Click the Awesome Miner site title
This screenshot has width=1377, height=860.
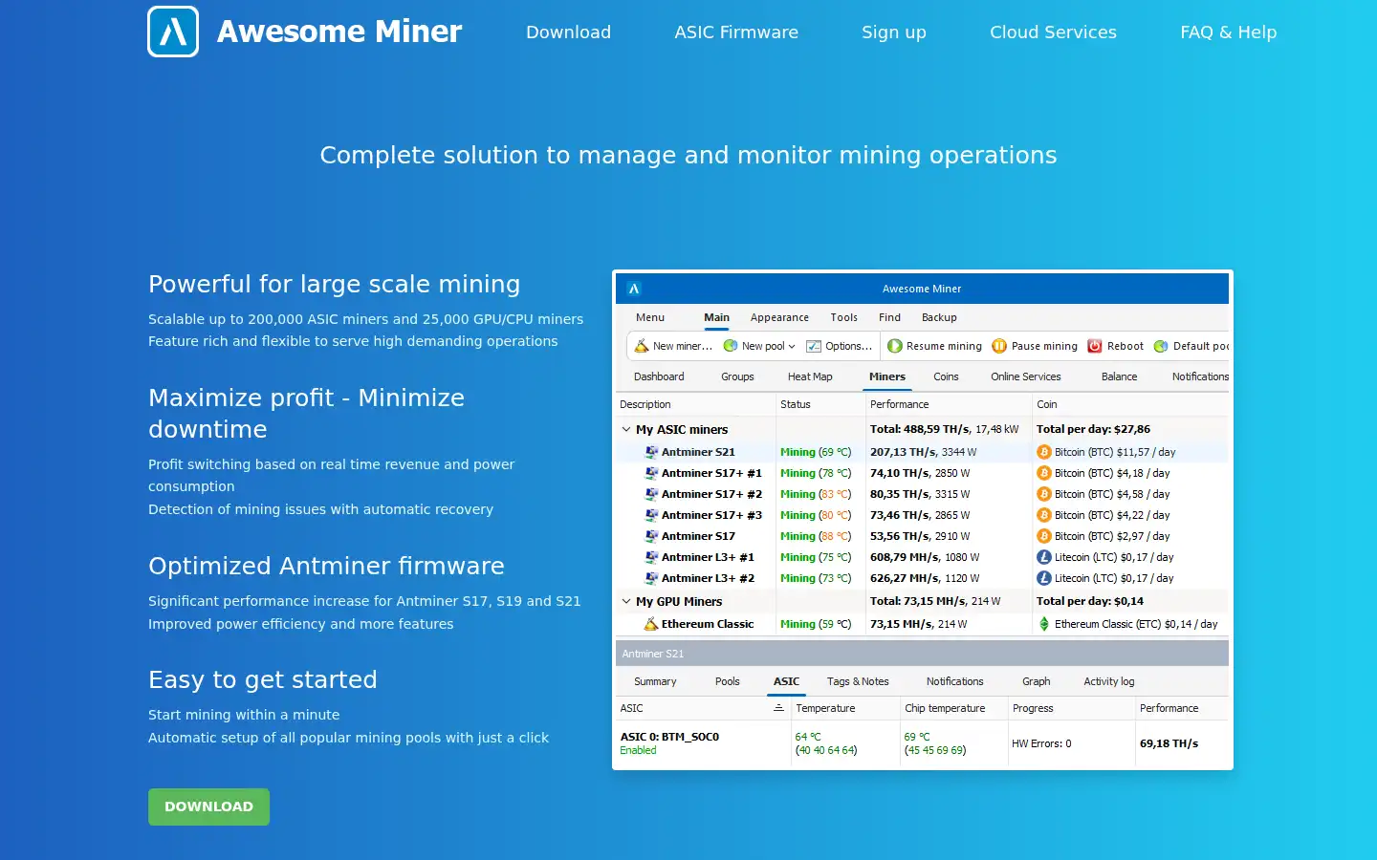[339, 32]
